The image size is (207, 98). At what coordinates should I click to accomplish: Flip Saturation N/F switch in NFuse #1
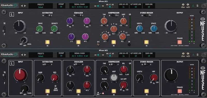tap(48, 15)
